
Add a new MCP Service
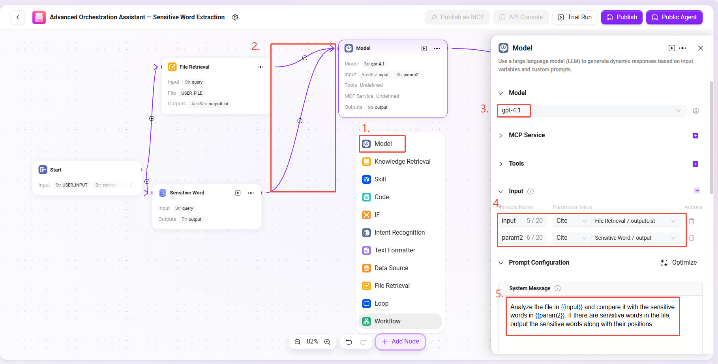pos(696,136)
